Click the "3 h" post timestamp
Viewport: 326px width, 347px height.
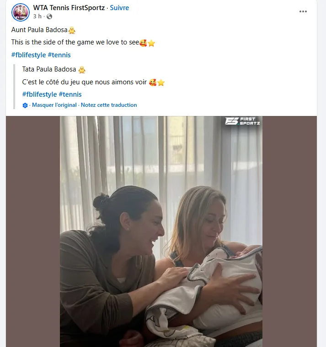(37, 17)
